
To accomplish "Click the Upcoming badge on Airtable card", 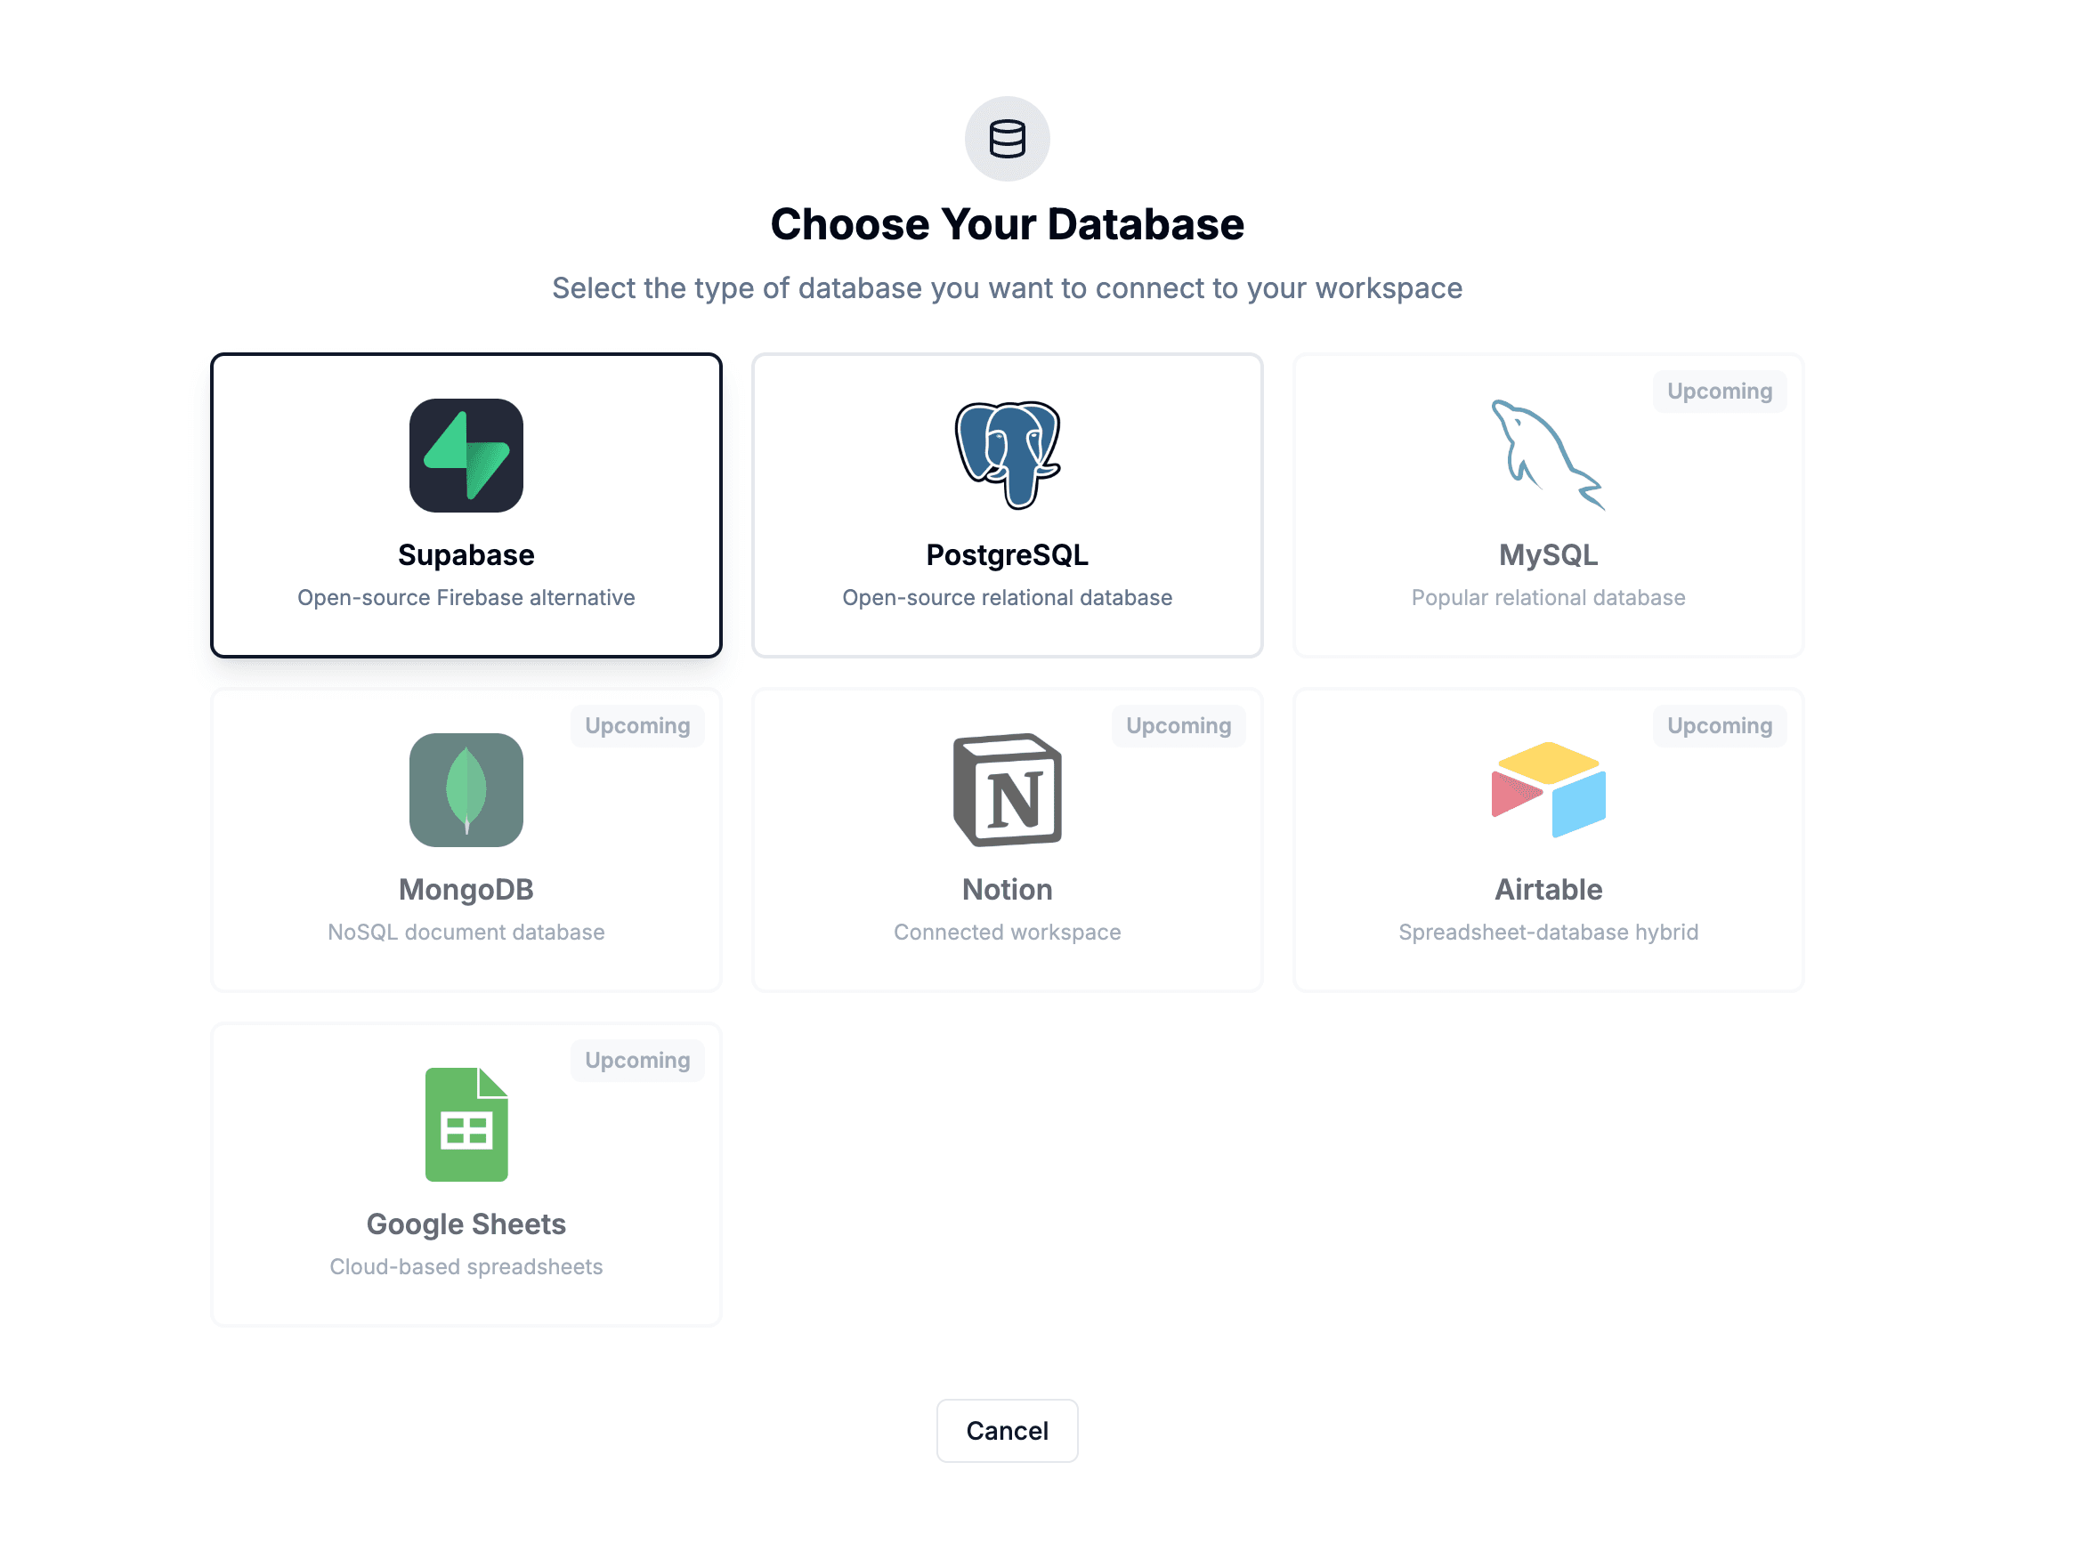I will (x=1719, y=726).
